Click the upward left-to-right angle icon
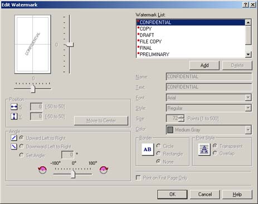The height and width of the screenshot is (204, 258). (14, 138)
